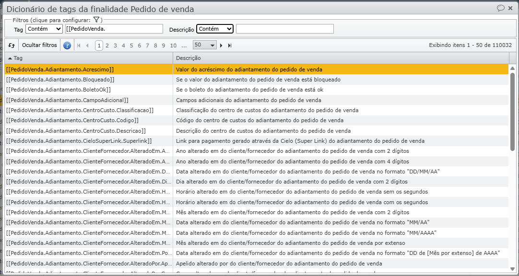The height and width of the screenshot is (276, 519).
Task: Select the [[PedidoVenda.Adiantamento.Acrescimo]] row
Action: (257, 69)
